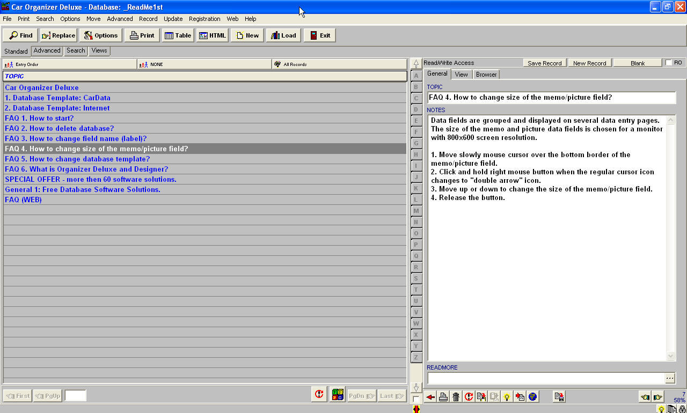Open the All Records filter dropdown
The height and width of the screenshot is (413, 687).
coord(339,64)
